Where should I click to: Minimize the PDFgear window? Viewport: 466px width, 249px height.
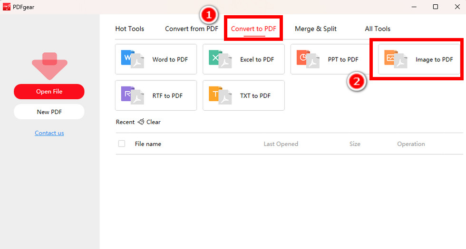414,7
